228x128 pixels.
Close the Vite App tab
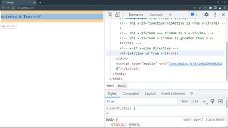click(34, 2)
